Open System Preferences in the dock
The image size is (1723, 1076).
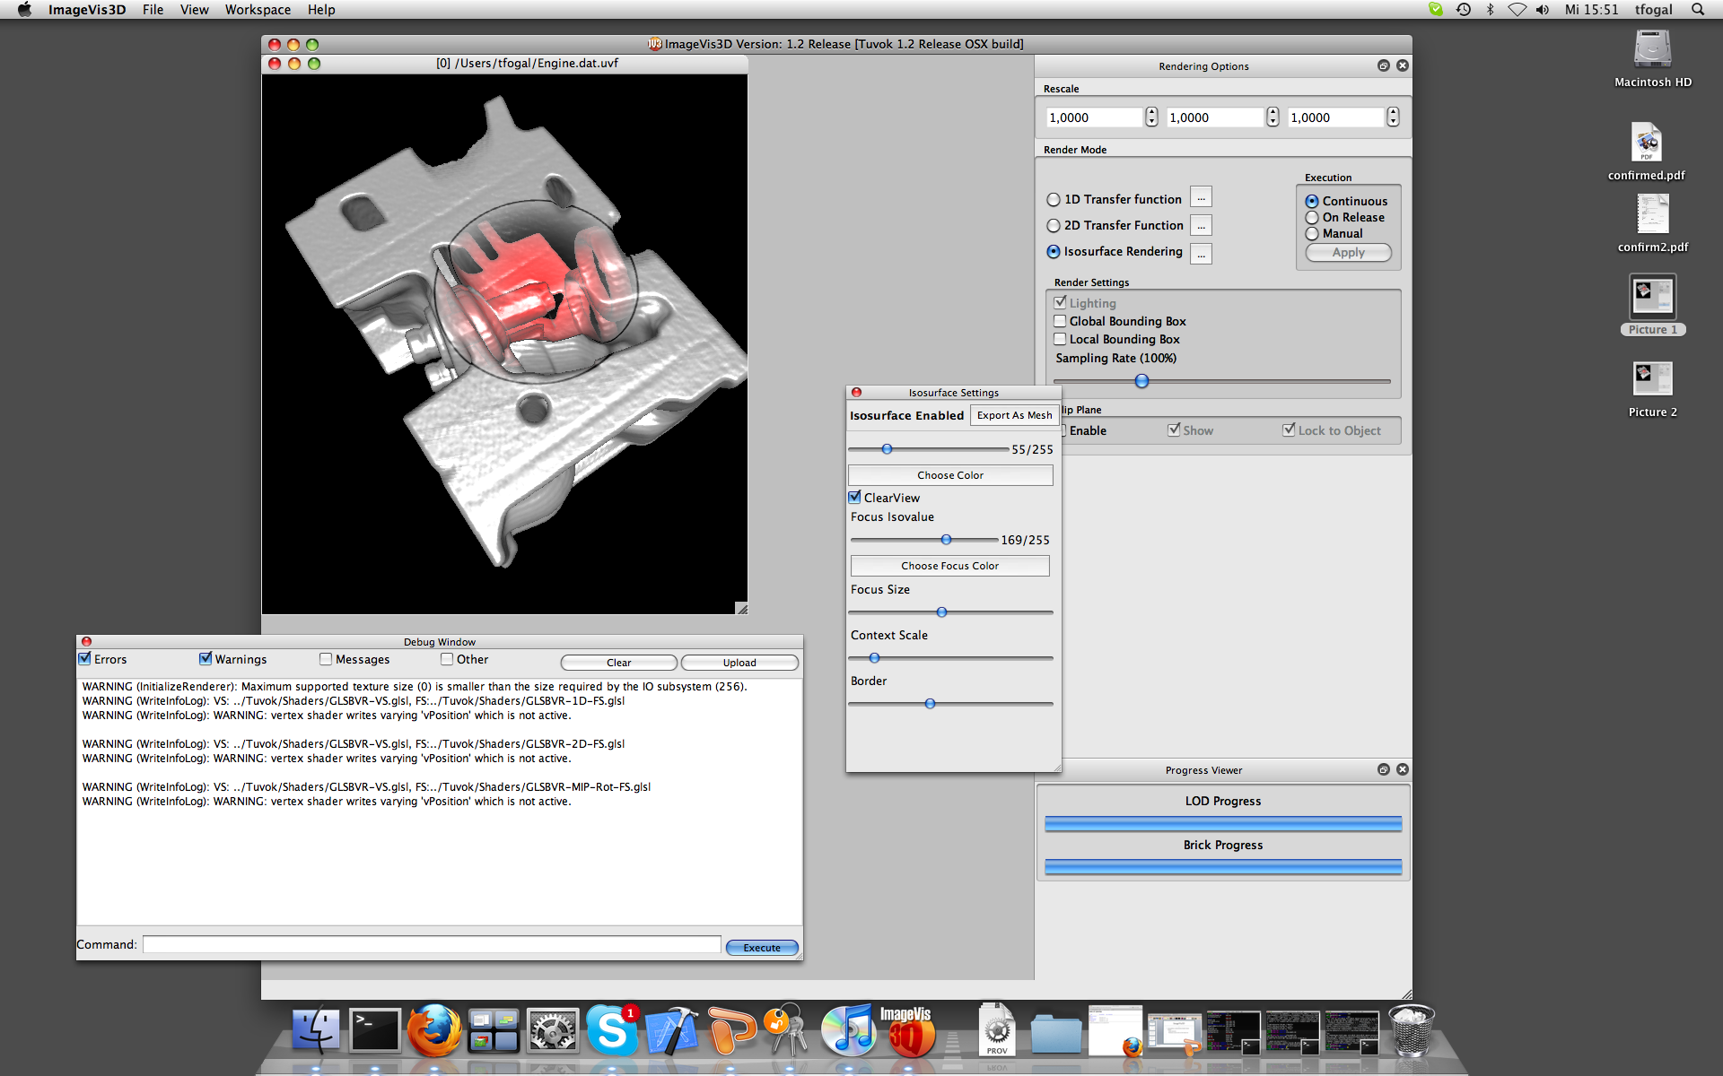coord(553,1030)
